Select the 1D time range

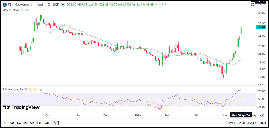pyautogui.click(x=6, y=123)
